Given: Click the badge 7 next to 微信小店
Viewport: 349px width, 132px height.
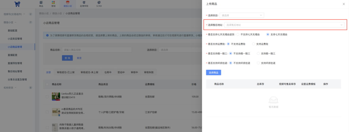Looking at the screenshot, I should point(31,22).
